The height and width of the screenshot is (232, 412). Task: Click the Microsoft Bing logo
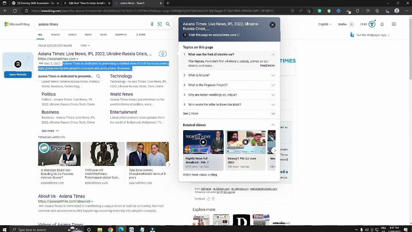(x=17, y=24)
